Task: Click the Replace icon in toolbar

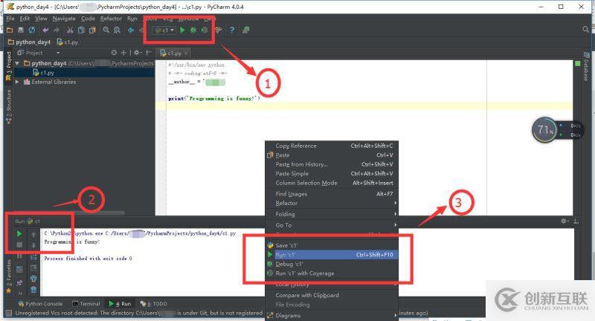Action: 117,30
